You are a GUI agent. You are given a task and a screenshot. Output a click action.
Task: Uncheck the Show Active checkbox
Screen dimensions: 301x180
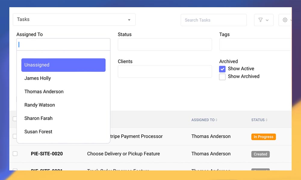[222, 69]
